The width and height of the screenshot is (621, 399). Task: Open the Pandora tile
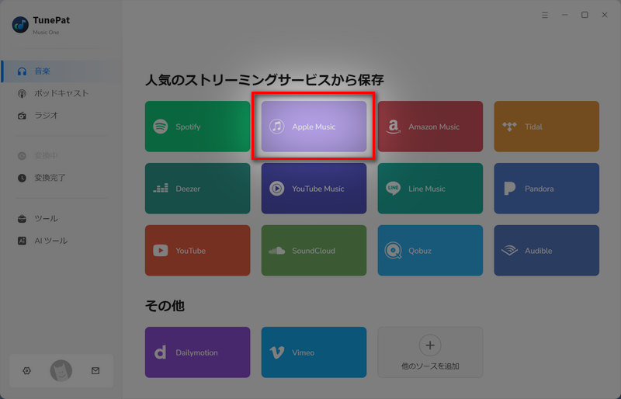click(546, 188)
